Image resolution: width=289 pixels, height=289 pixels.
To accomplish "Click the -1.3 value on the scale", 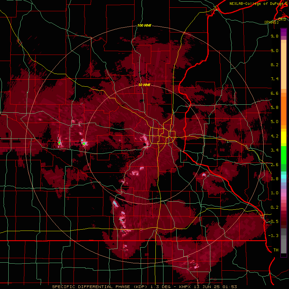I will [x=273, y=236].
